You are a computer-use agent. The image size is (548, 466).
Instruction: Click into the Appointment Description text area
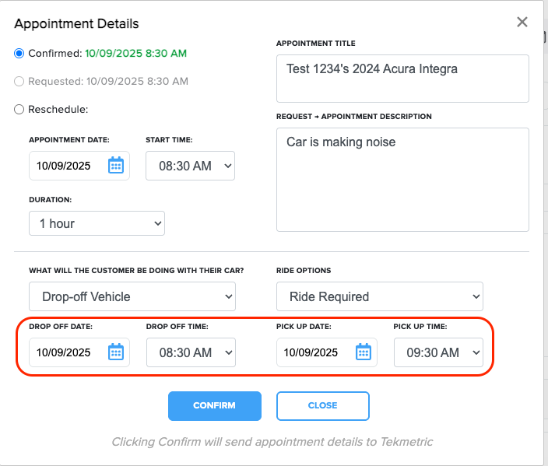(x=402, y=180)
